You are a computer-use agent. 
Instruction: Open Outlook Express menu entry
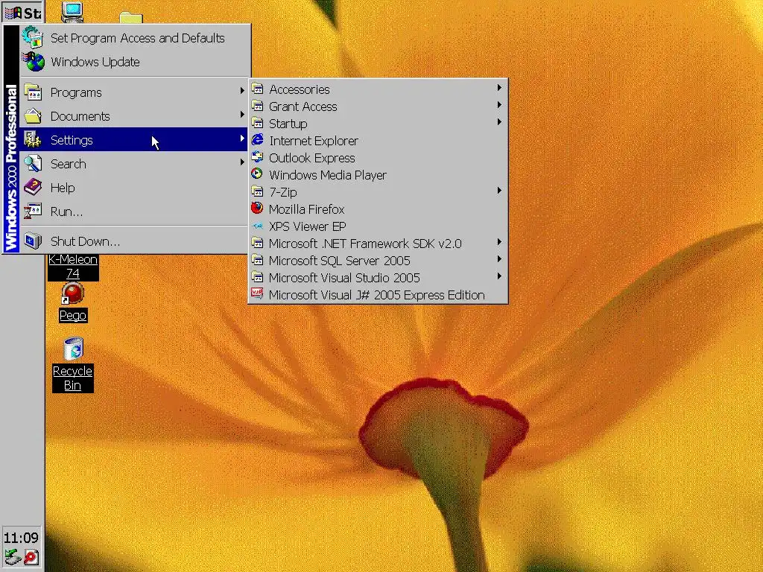click(378, 158)
